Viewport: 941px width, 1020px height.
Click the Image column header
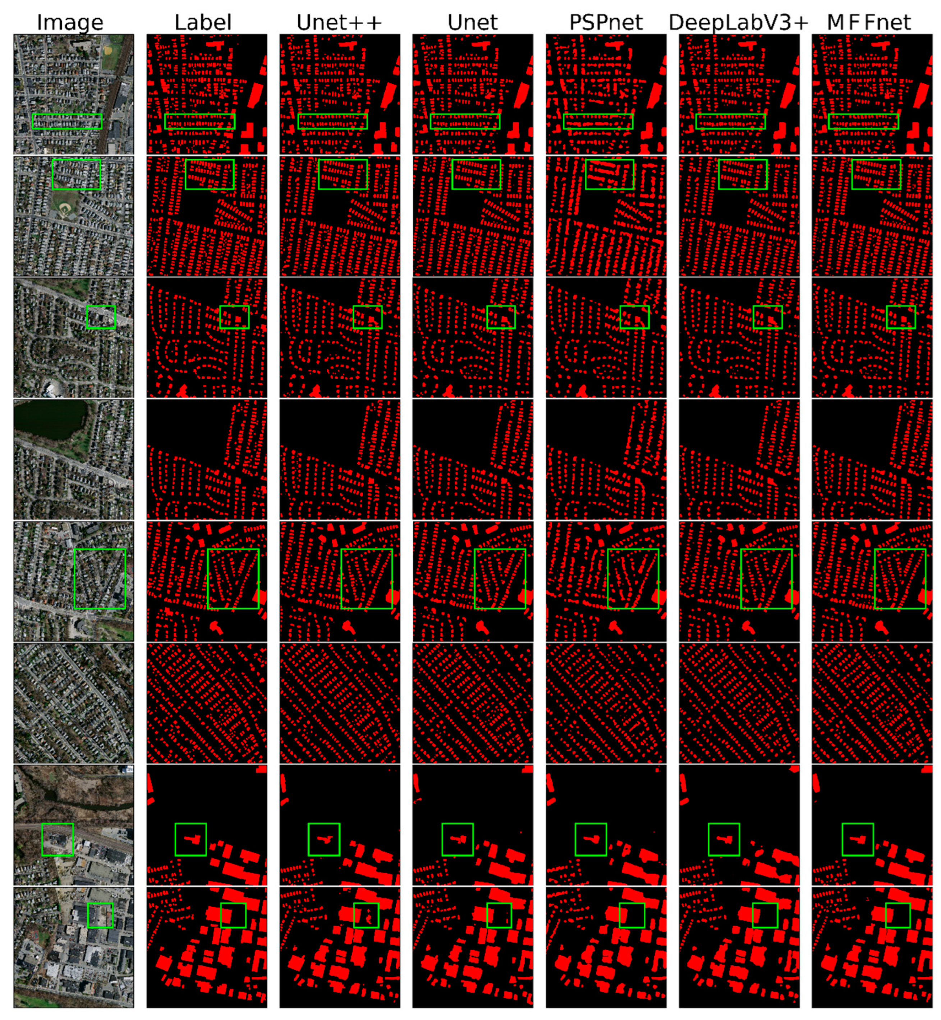(70, 22)
